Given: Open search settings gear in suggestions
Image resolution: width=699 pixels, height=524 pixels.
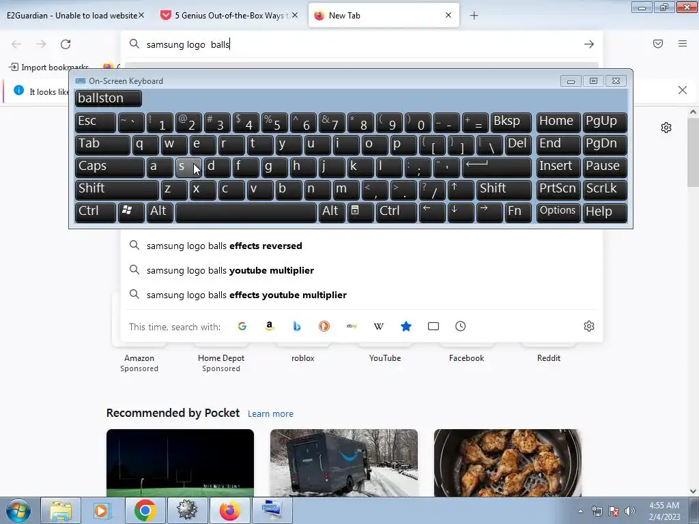Looking at the screenshot, I should pos(589,326).
